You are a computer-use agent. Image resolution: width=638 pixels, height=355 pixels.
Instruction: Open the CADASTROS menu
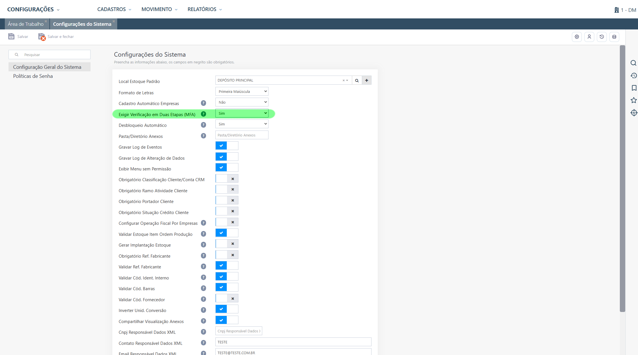pos(114,9)
